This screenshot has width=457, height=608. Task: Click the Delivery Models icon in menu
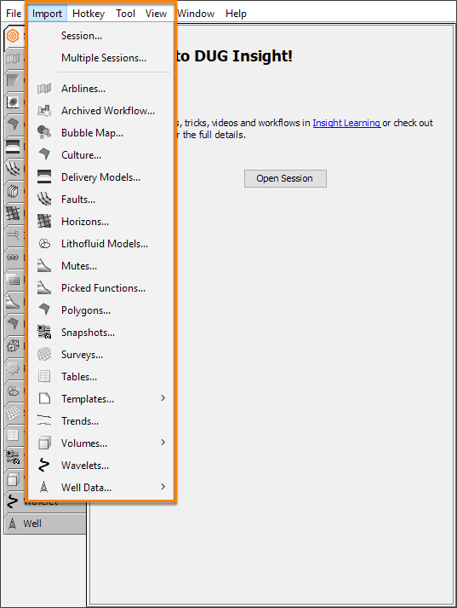click(44, 177)
